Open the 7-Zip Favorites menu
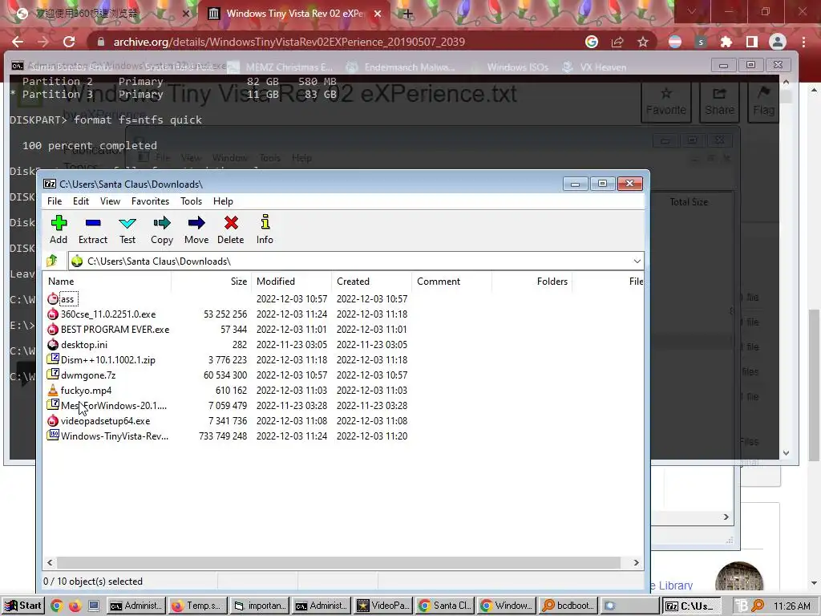Image resolution: width=821 pixels, height=616 pixels. pyautogui.click(x=150, y=201)
